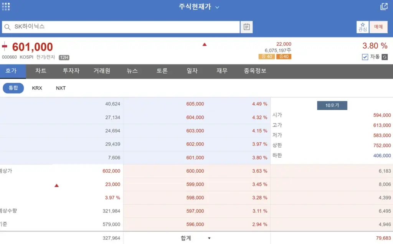This screenshot has height=244, width=393.
Task: Expand the 주식현재가 title dropdown
Action: pos(217,7)
